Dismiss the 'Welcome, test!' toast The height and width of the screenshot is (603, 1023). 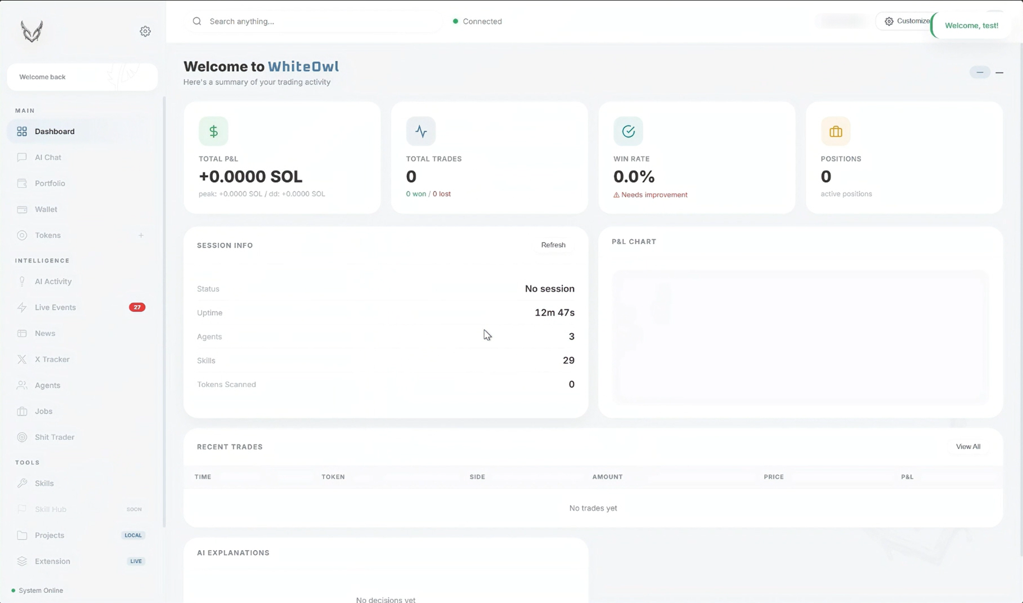point(971,26)
